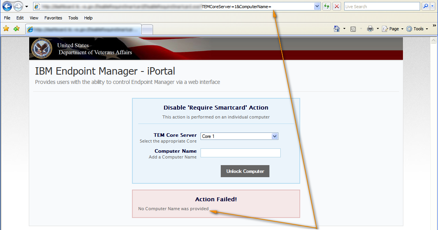Open the Edit menu

pyautogui.click(x=20, y=18)
